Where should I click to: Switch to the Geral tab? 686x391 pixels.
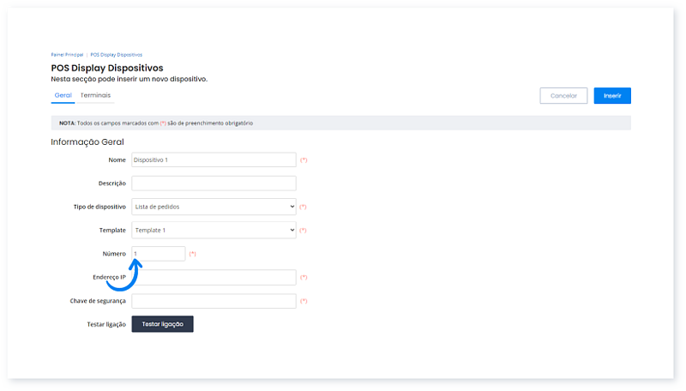(63, 95)
